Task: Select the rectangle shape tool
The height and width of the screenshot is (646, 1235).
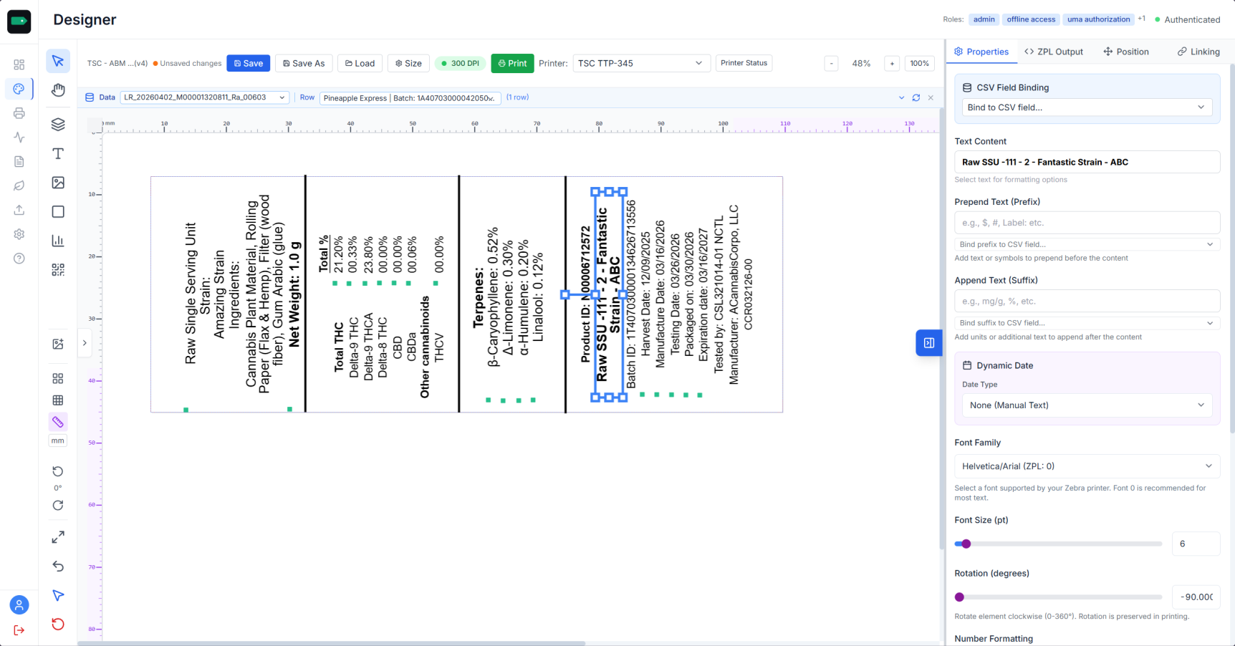Action: click(x=58, y=212)
